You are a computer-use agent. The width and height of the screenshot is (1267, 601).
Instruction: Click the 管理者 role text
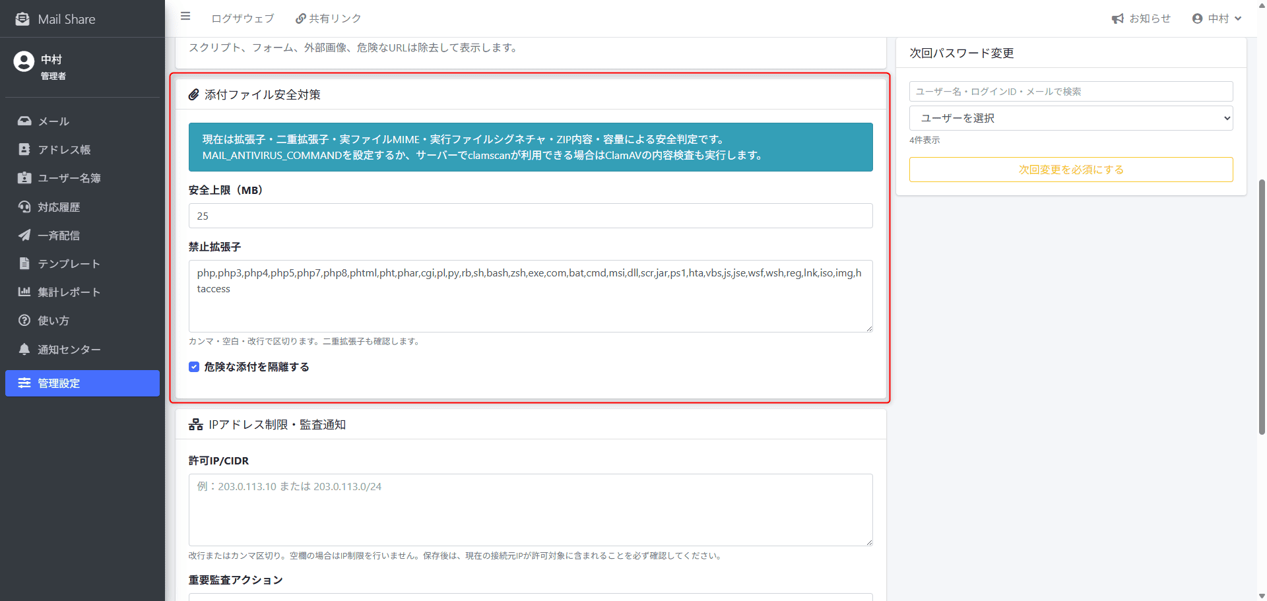pos(53,77)
